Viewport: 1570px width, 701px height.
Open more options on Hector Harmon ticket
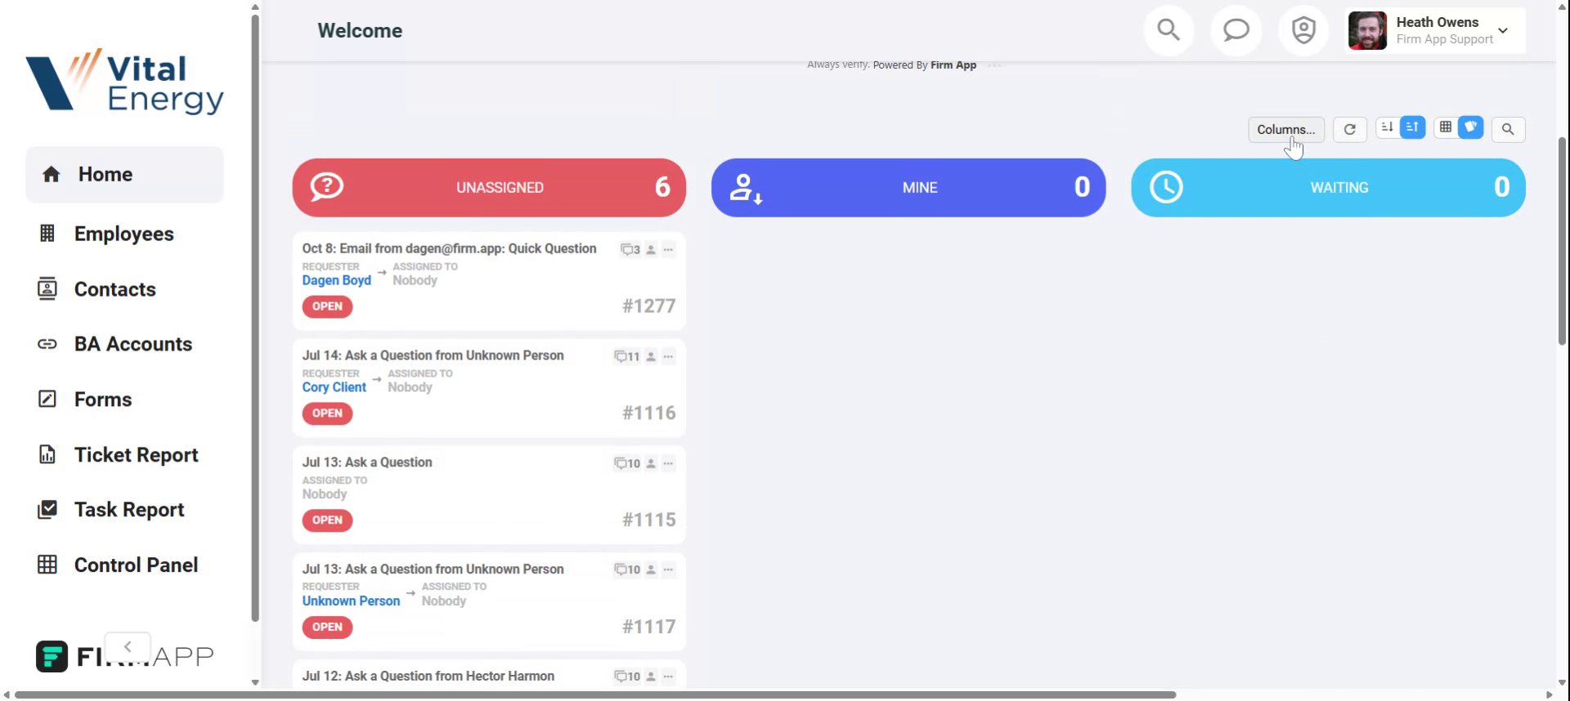coord(668,676)
